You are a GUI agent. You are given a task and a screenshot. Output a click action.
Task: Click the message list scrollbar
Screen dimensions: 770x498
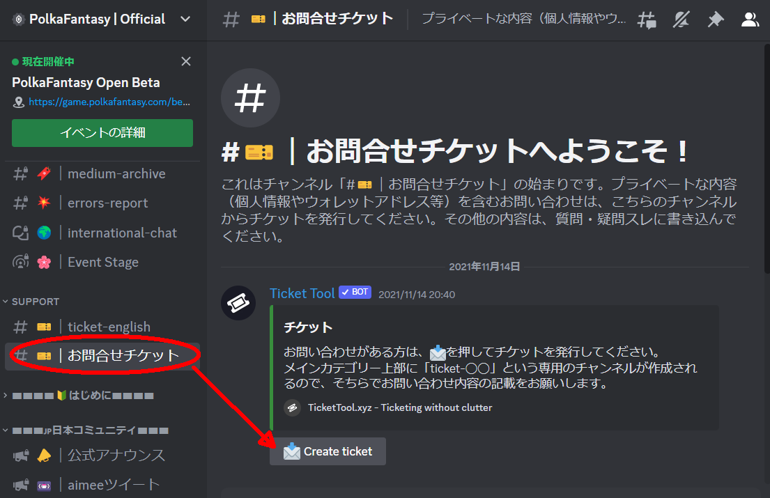tap(767, 159)
